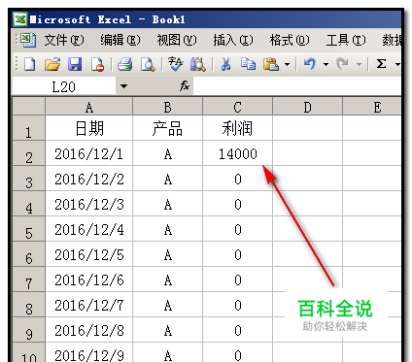
Task: Click the AutoSum sigma icon
Action: tap(381, 64)
